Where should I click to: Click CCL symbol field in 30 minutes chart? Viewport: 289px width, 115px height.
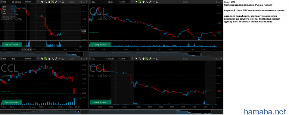(x=7, y=2)
